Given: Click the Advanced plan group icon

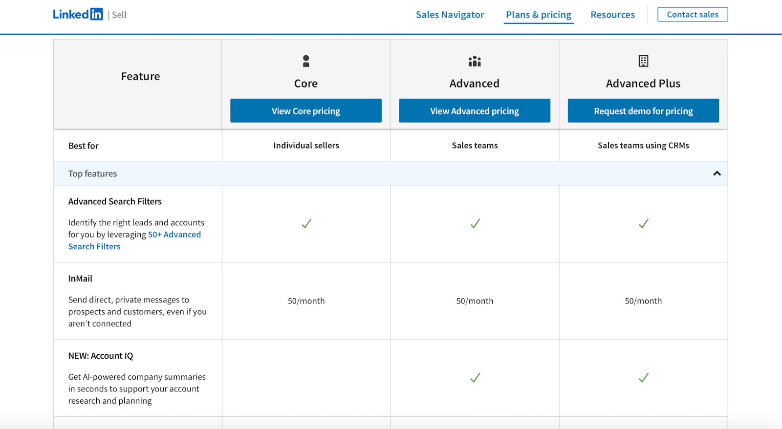Looking at the screenshot, I should [475, 61].
